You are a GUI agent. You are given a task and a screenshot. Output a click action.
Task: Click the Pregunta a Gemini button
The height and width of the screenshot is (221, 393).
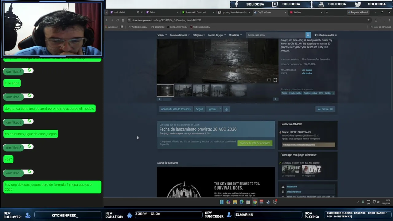tap(358, 12)
